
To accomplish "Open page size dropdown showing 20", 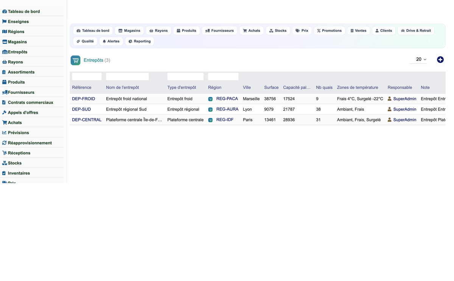I will click(418, 59).
